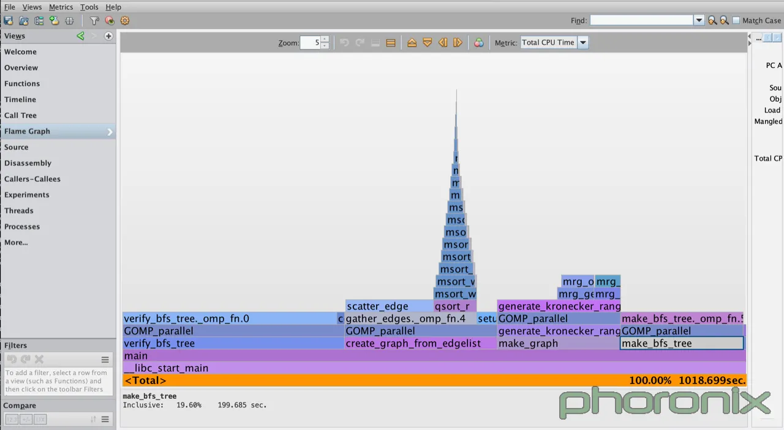Image resolution: width=784 pixels, height=430 pixels.
Task: Click the undo filter icon in Filters panel
Action: (12, 360)
